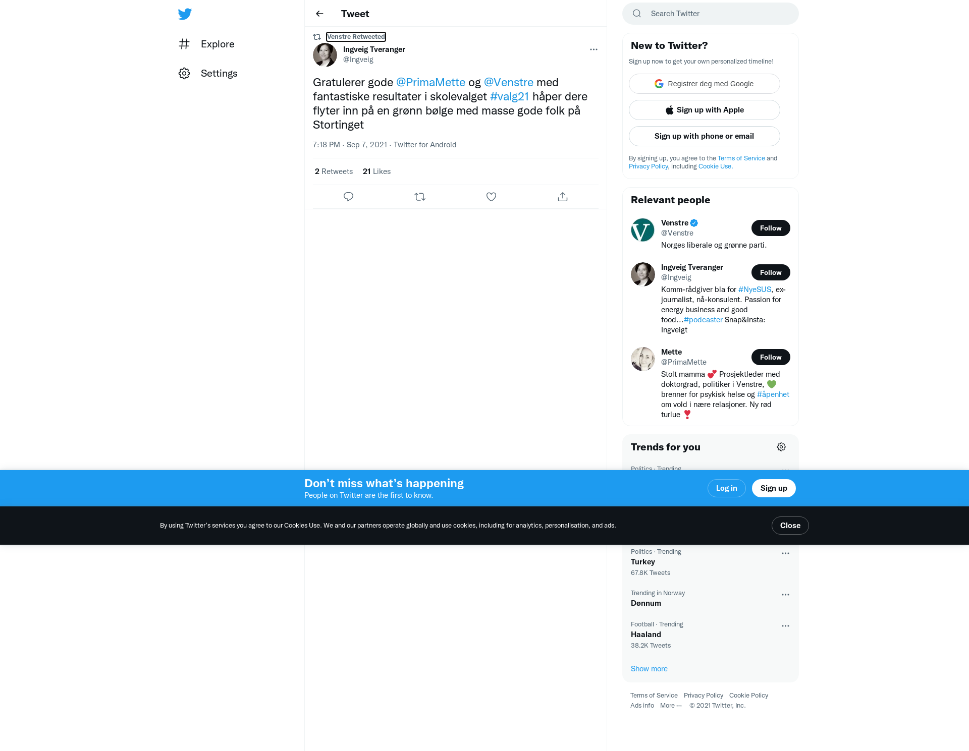The image size is (969, 751).
Task: View the 21 Likes list
Action: [x=376, y=171]
